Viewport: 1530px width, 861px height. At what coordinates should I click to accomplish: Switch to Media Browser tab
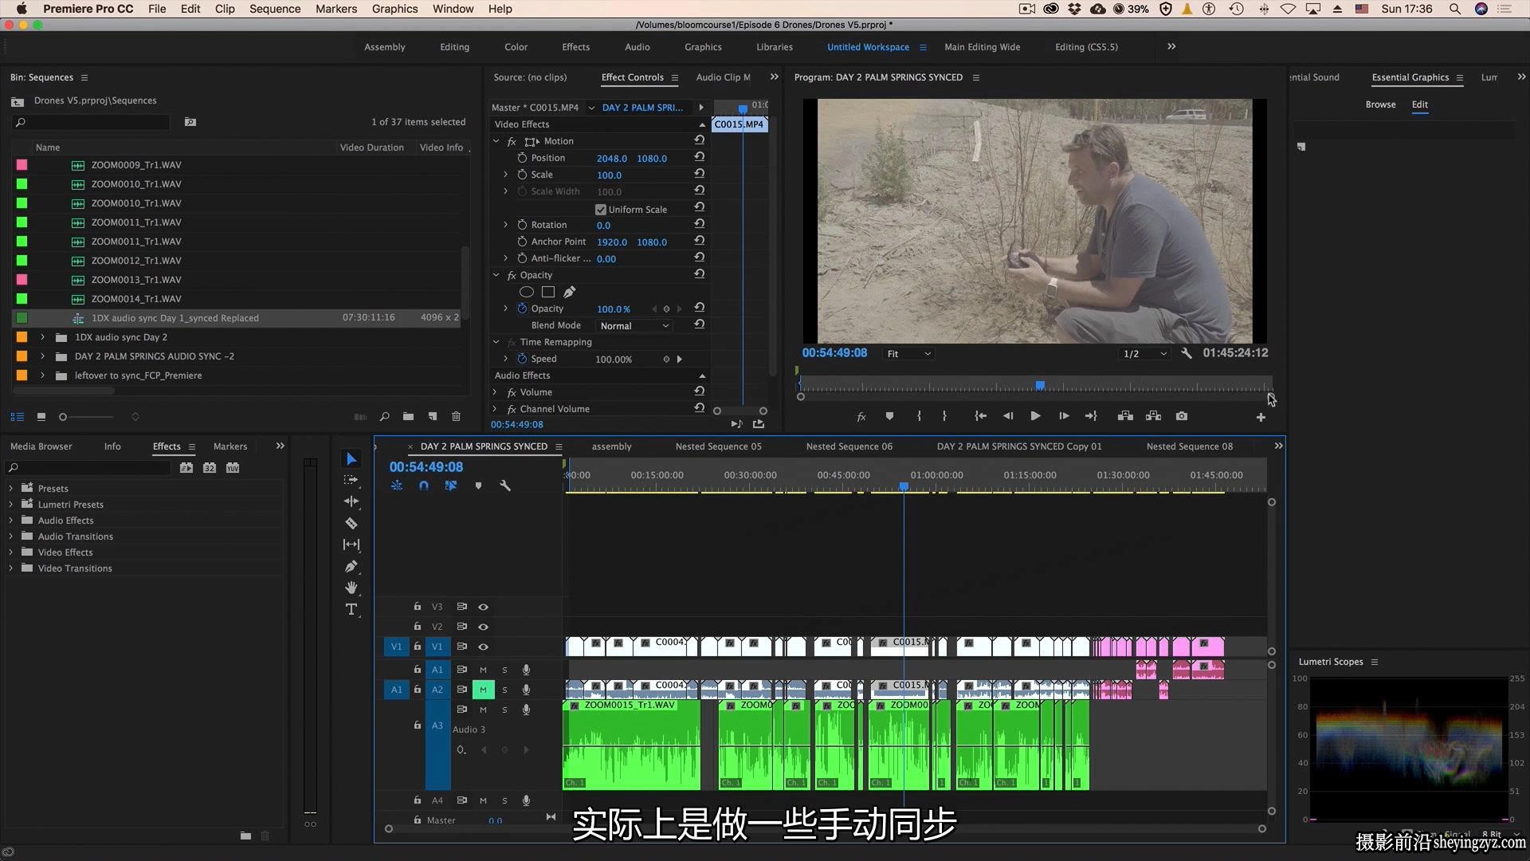coord(41,446)
